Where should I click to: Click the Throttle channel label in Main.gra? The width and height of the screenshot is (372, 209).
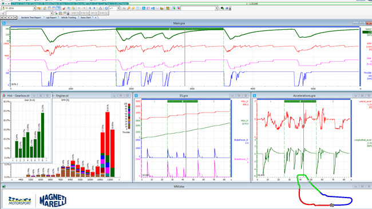click(367, 73)
